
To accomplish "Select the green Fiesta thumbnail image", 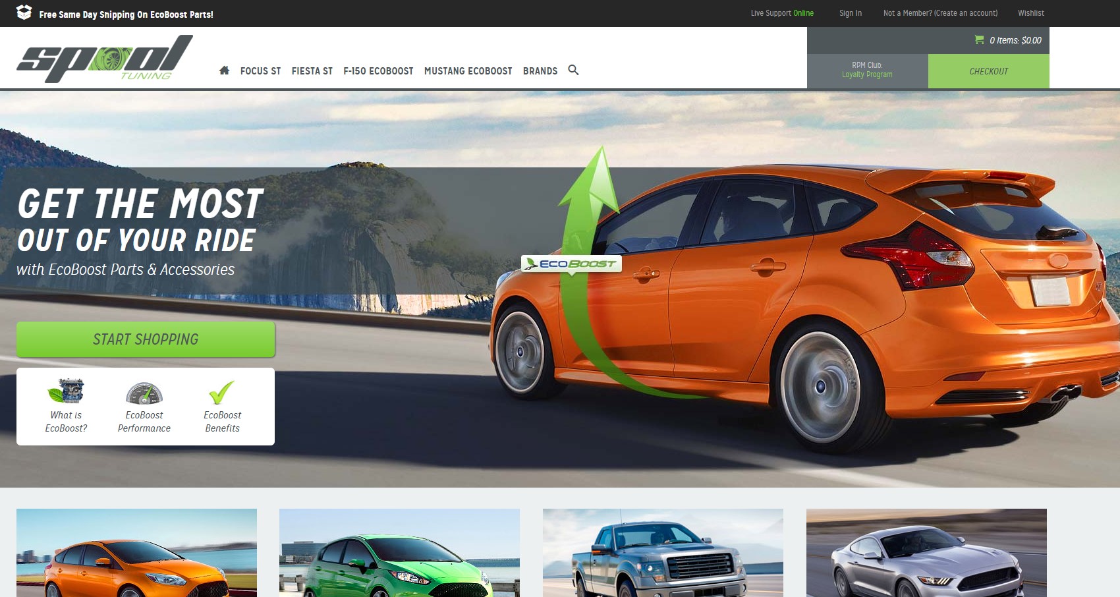I will coord(399,554).
